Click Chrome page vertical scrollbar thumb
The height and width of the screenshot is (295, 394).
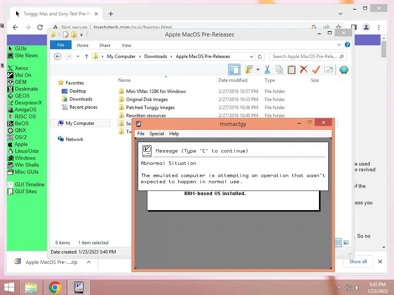point(384,49)
